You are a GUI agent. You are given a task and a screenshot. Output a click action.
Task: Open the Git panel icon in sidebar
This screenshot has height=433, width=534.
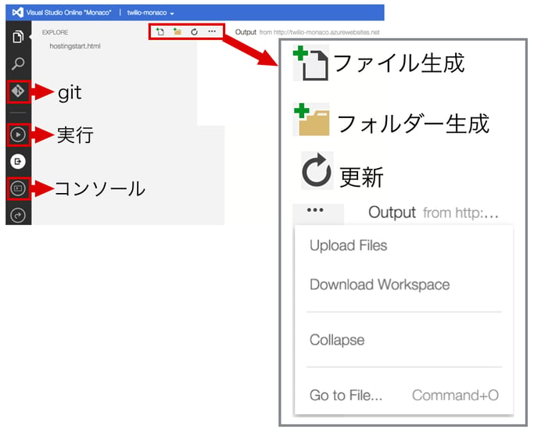[18, 91]
